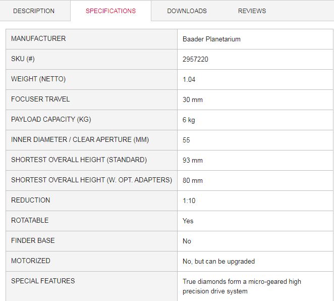Screen dimensions: 334x301
Task: Select the Inner Diameter / Clear Aperture label
Action: pos(80,139)
